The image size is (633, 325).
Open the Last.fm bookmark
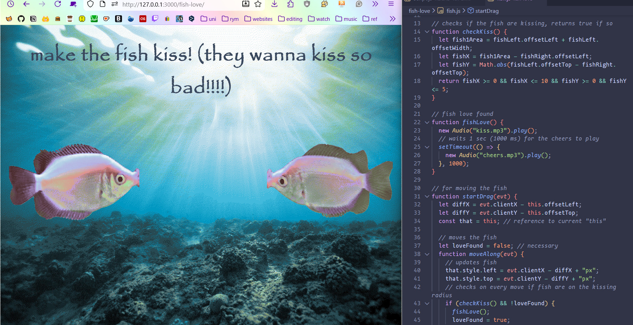(143, 19)
